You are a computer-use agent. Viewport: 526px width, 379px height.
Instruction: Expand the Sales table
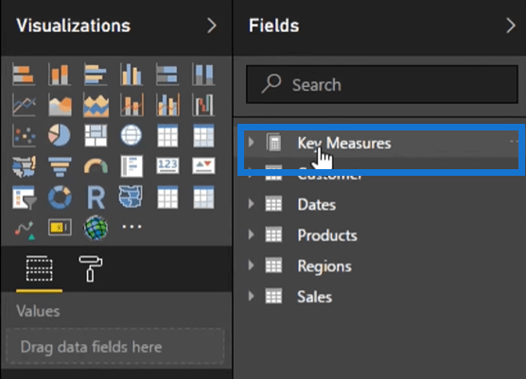252,296
